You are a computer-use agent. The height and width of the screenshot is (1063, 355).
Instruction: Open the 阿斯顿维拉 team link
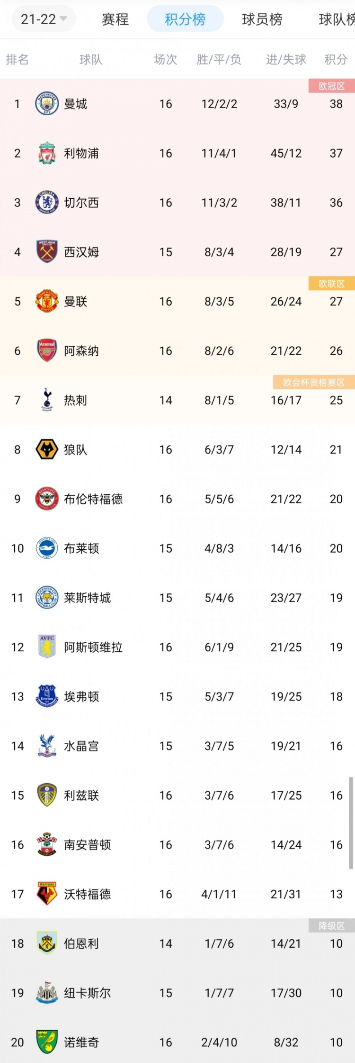click(93, 647)
